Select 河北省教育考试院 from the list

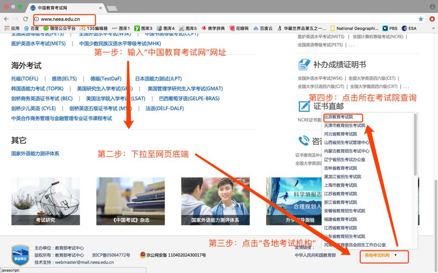(x=340, y=134)
